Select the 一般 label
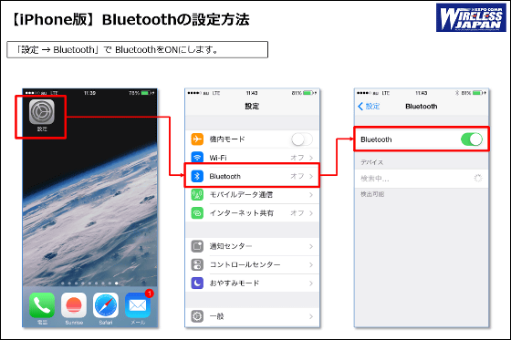Image resolution: width=511 pixels, height=340 pixels. pyautogui.click(x=216, y=316)
